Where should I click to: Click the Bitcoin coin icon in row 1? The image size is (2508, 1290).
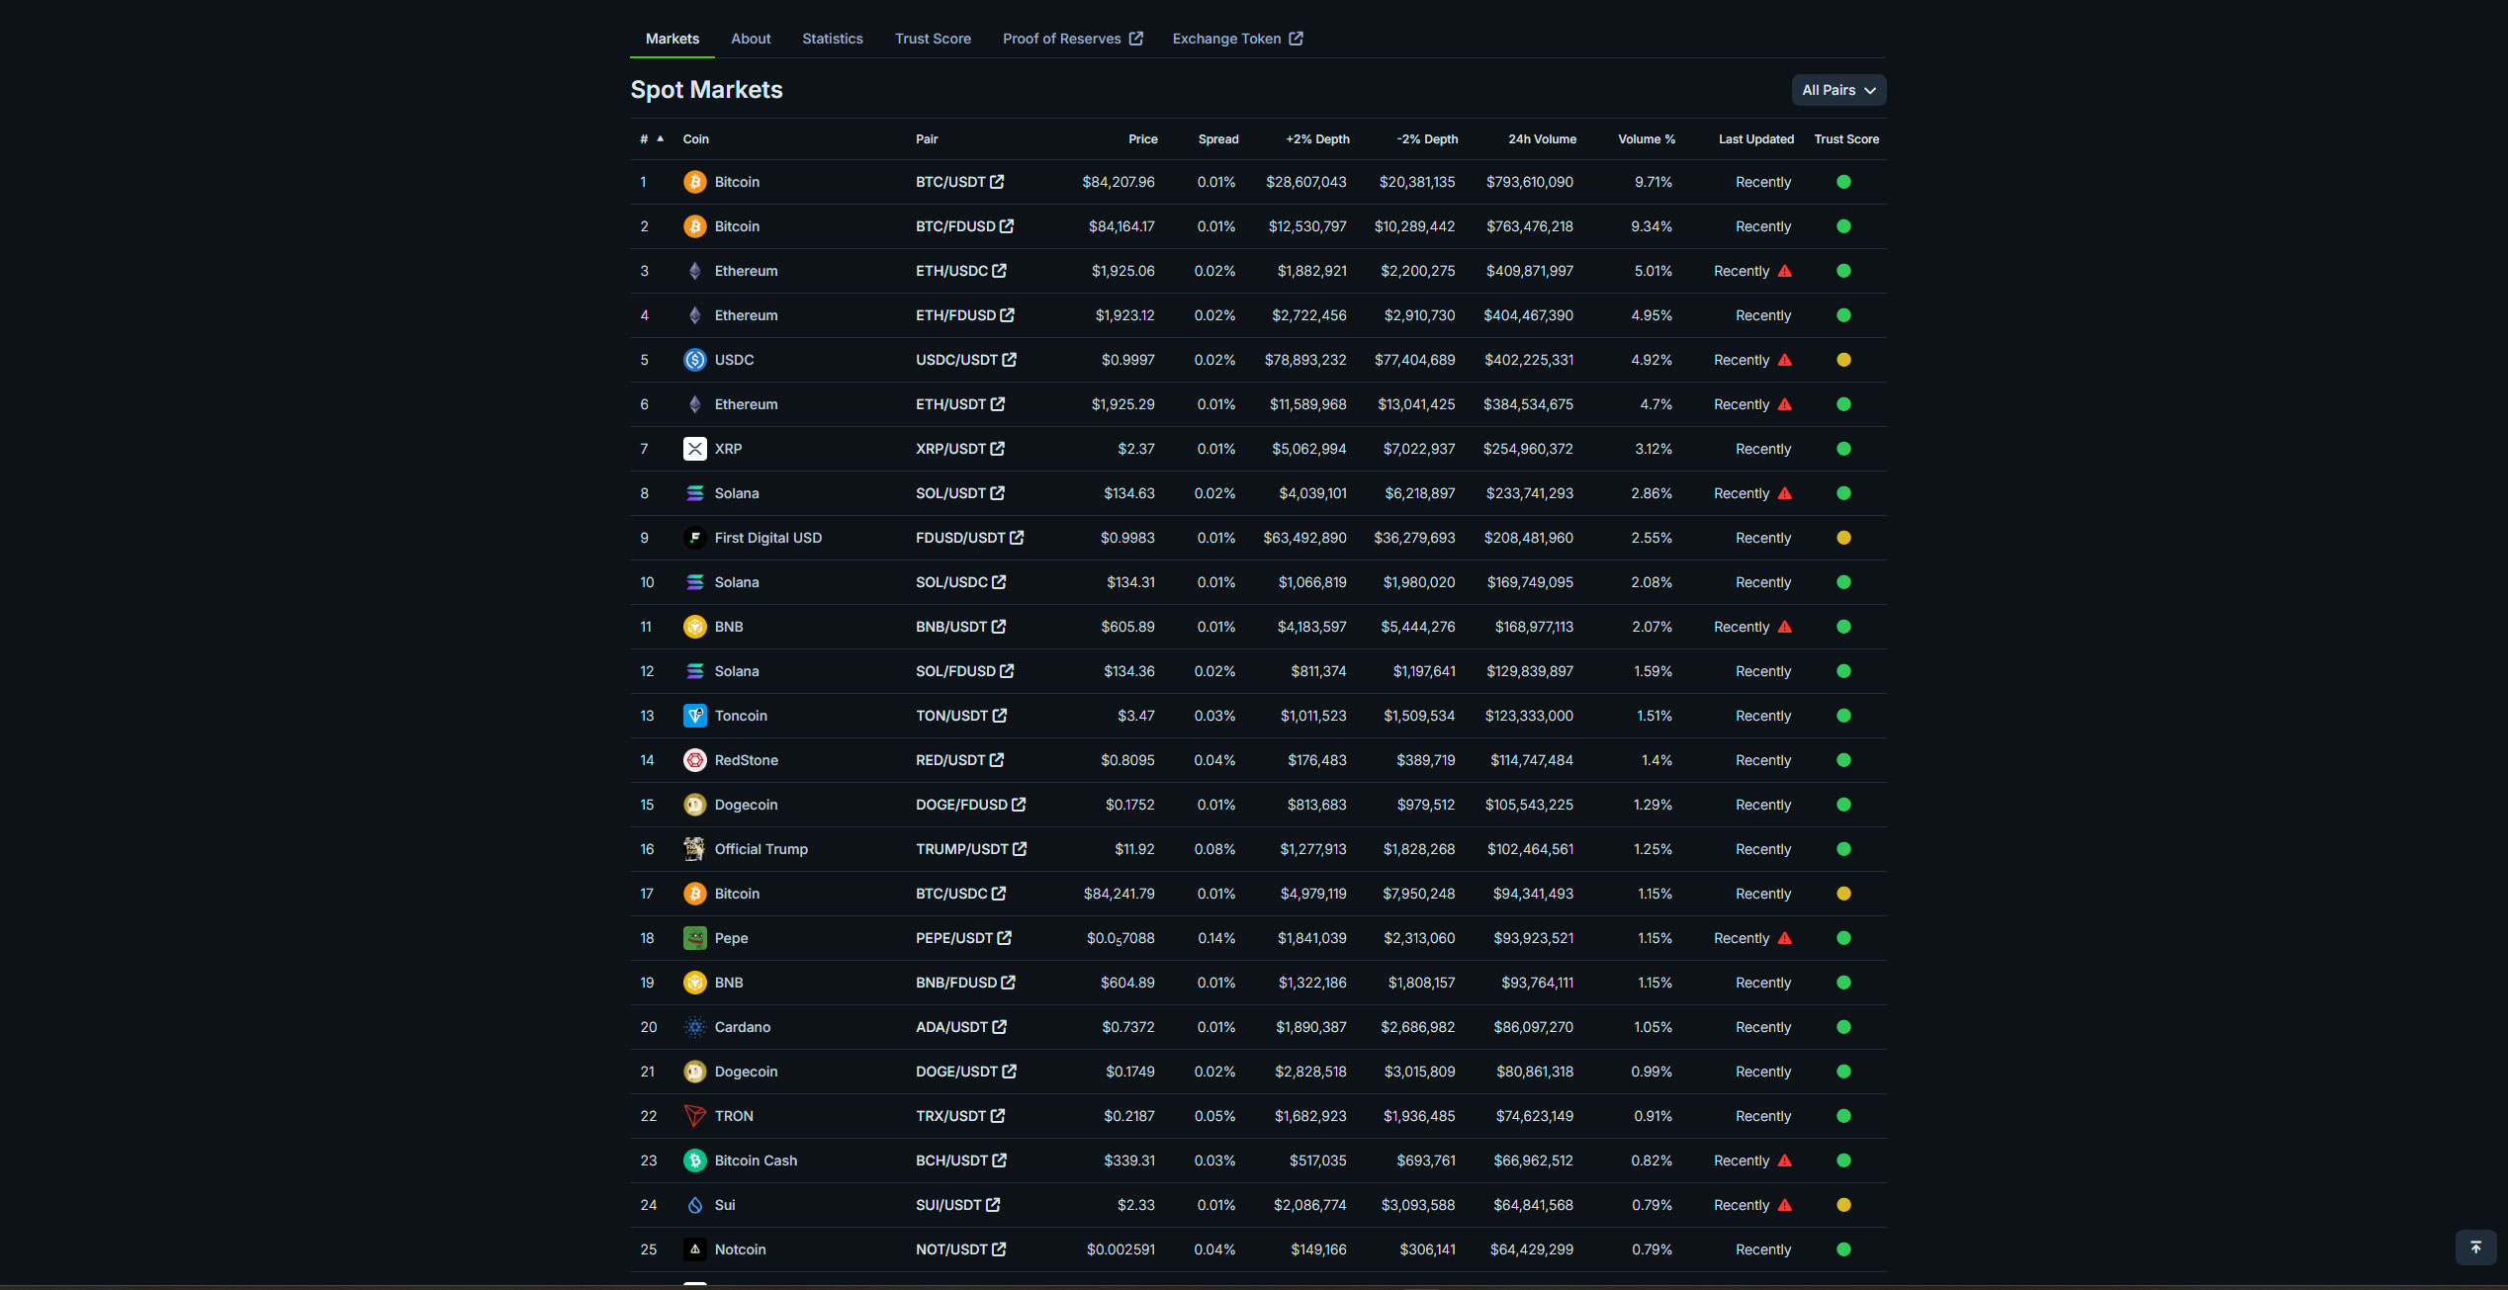pyautogui.click(x=694, y=182)
